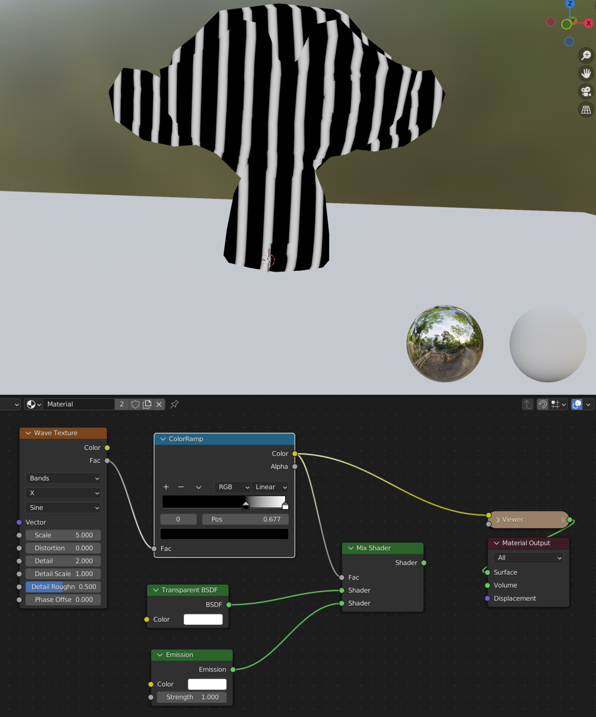This screenshot has width=596, height=717.
Task: Click the Transparent BSDF white color swatch
Action: (x=203, y=619)
